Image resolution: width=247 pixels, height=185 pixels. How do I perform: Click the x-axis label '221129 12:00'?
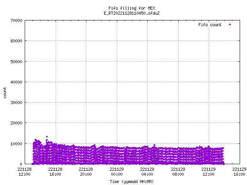208,172
